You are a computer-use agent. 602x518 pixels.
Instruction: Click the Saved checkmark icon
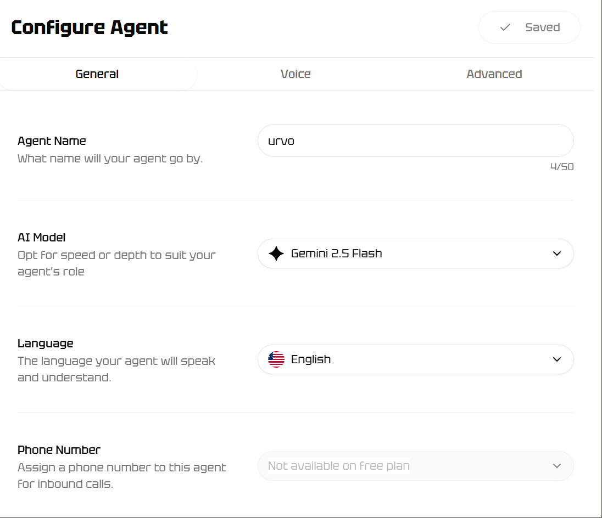pos(505,27)
